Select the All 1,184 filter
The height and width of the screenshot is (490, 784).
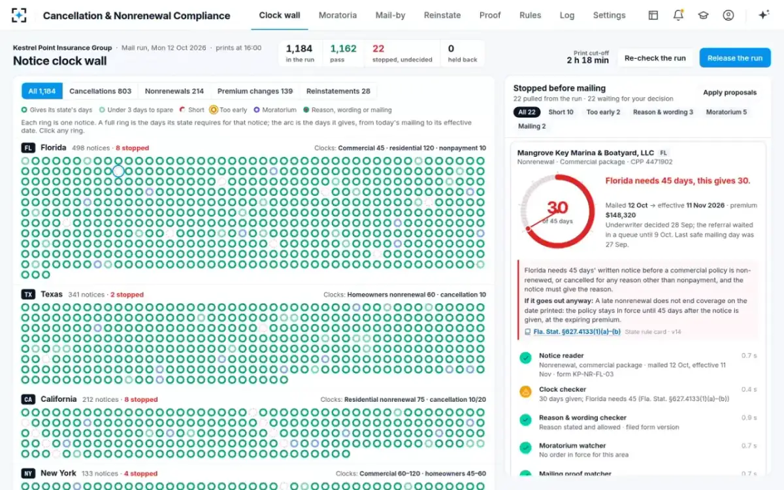click(42, 91)
